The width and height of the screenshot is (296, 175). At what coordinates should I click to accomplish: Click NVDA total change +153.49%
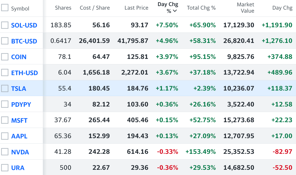tap(201, 152)
